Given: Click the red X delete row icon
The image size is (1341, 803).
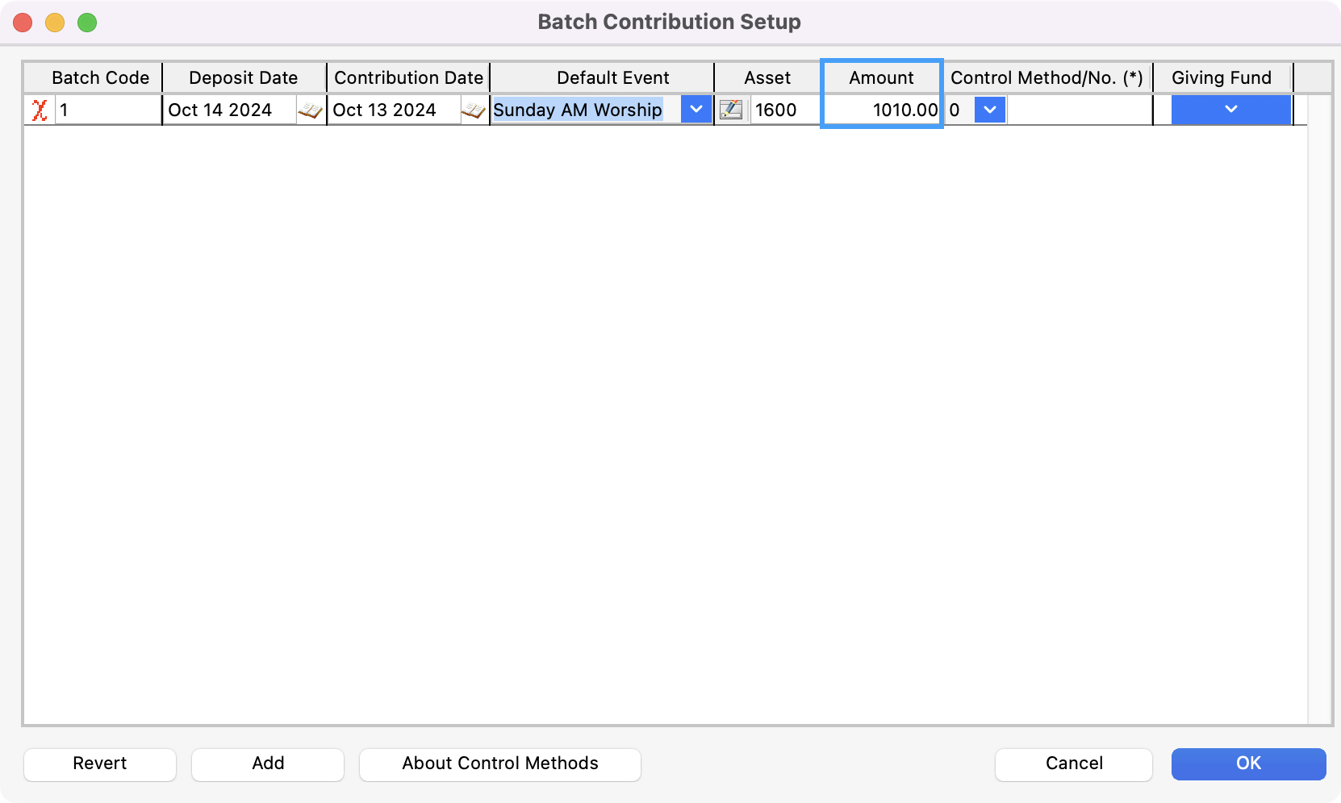Looking at the screenshot, I should 39,110.
